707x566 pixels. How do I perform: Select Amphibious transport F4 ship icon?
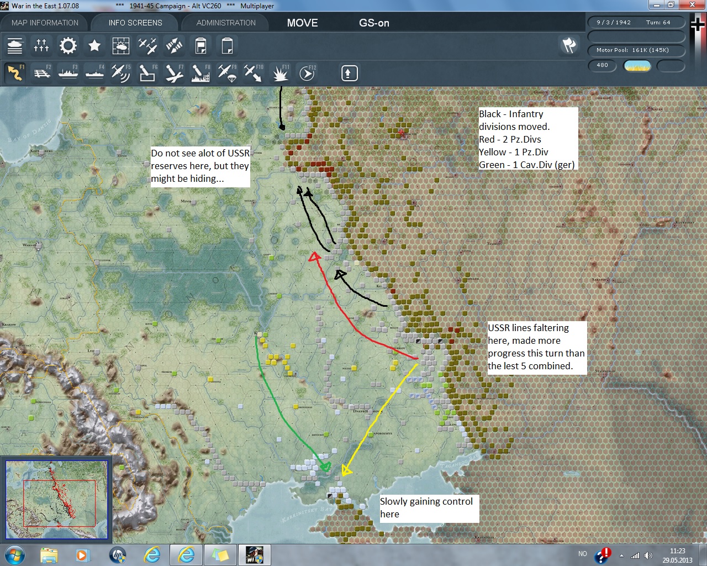(94, 73)
